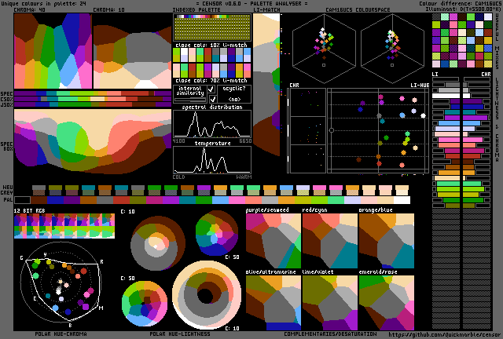503x339 pixels.
Task: Select the temperature cold-to-warm graph
Action: point(211,159)
